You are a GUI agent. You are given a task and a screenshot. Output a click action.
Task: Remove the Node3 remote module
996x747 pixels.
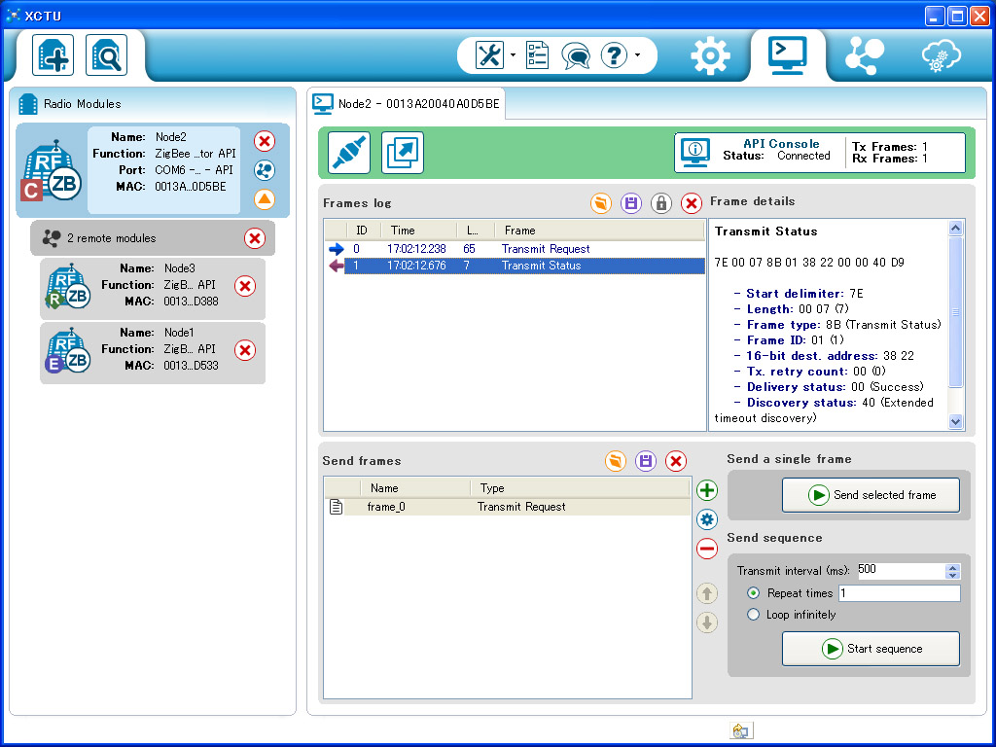244,286
